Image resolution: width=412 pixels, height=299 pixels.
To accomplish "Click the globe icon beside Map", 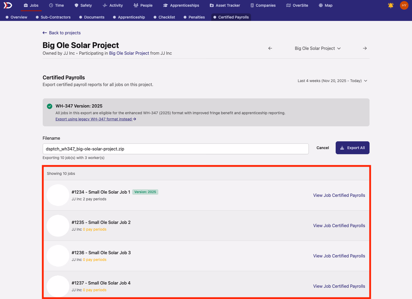I will pyautogui.click(x=321, y=5).
